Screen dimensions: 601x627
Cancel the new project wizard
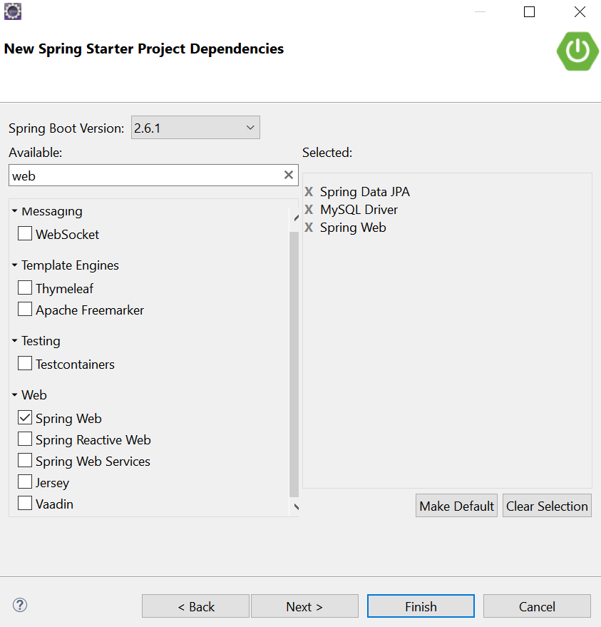point(537,606)
